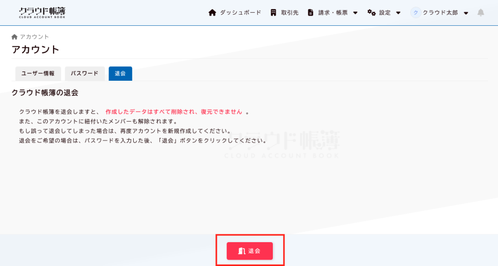Click the gears icon beside 設定
This screenshot has height=266, width=498.
(x=372, y=13)
